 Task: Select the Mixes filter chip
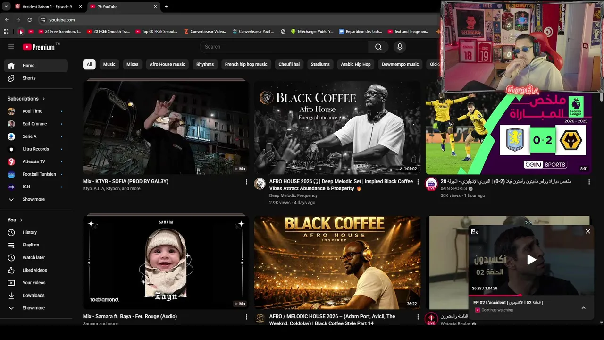[133, 64]
